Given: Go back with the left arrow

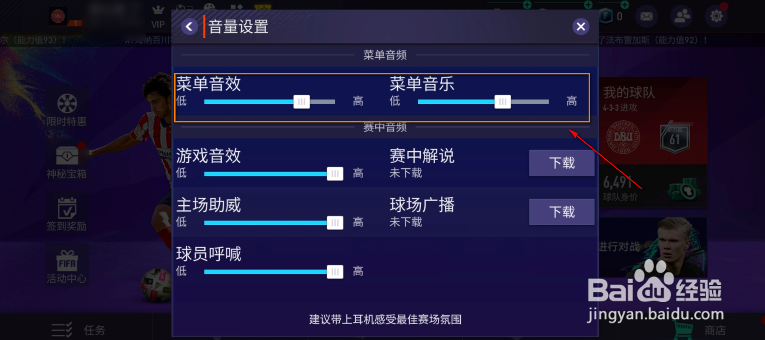Looking at the screenshot, I should pyautogui.click(x=189, y=26).
